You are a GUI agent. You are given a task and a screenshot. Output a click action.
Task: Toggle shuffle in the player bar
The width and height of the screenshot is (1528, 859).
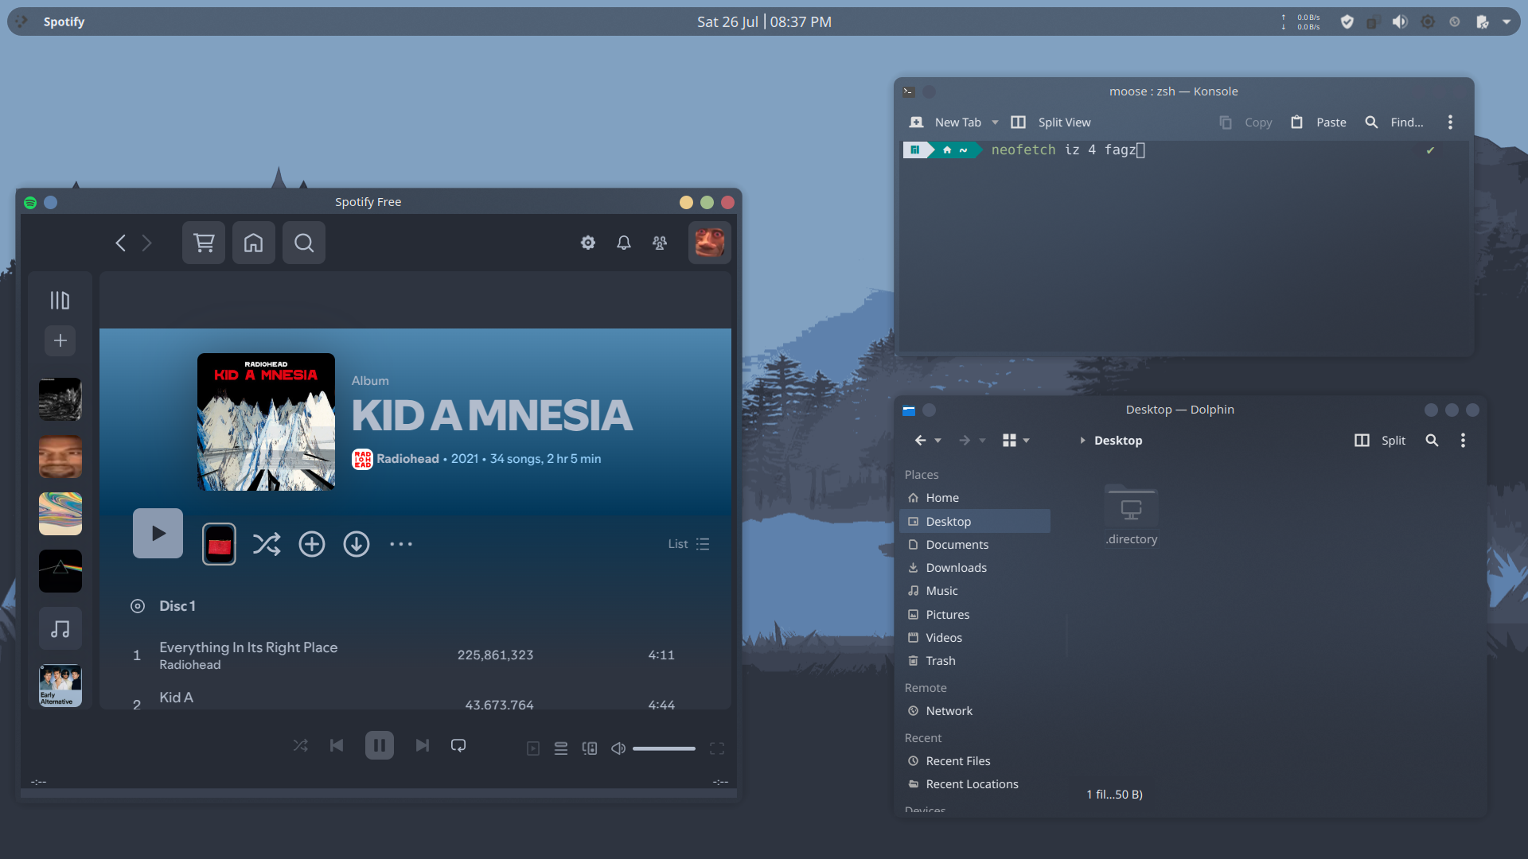300,745
